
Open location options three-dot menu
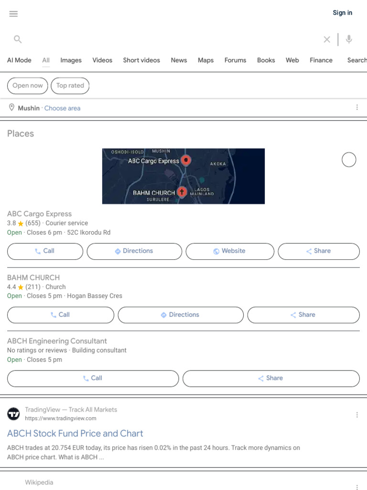(x=357, y=107)
